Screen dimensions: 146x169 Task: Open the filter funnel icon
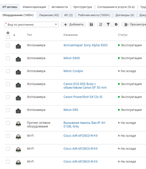click(x=108, y=25)
